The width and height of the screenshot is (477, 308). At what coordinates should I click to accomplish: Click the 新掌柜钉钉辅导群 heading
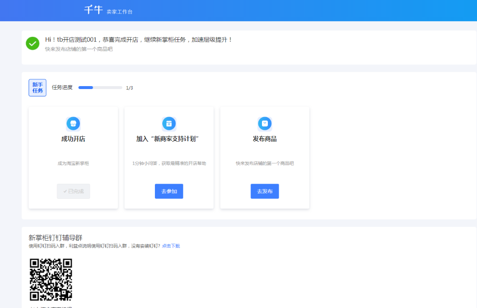(x=55, y=238)
